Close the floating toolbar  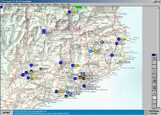point(156,55)
